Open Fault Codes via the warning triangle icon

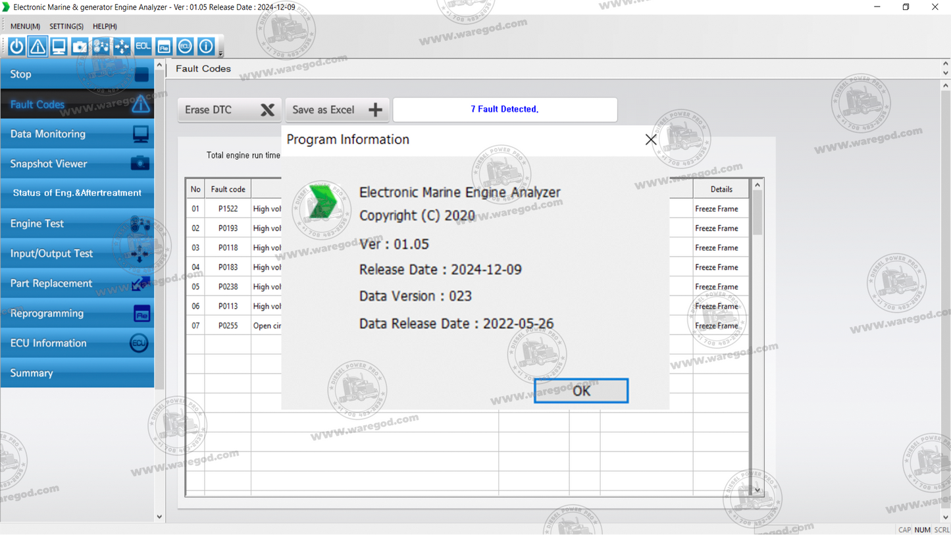38,46
